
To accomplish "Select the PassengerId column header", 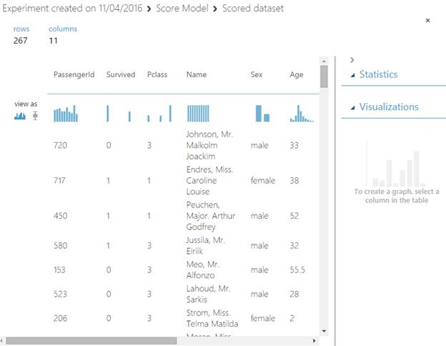I will coord(74,74).
